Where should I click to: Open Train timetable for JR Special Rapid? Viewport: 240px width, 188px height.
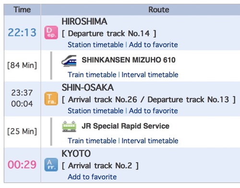click(92, 141)
